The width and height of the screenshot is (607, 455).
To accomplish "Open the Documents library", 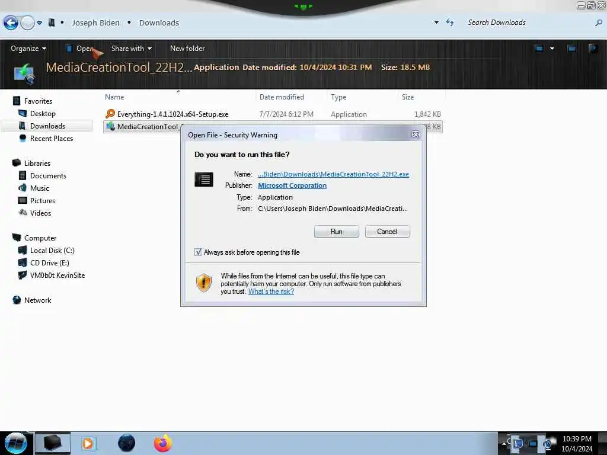I will (x=48, y=175).
